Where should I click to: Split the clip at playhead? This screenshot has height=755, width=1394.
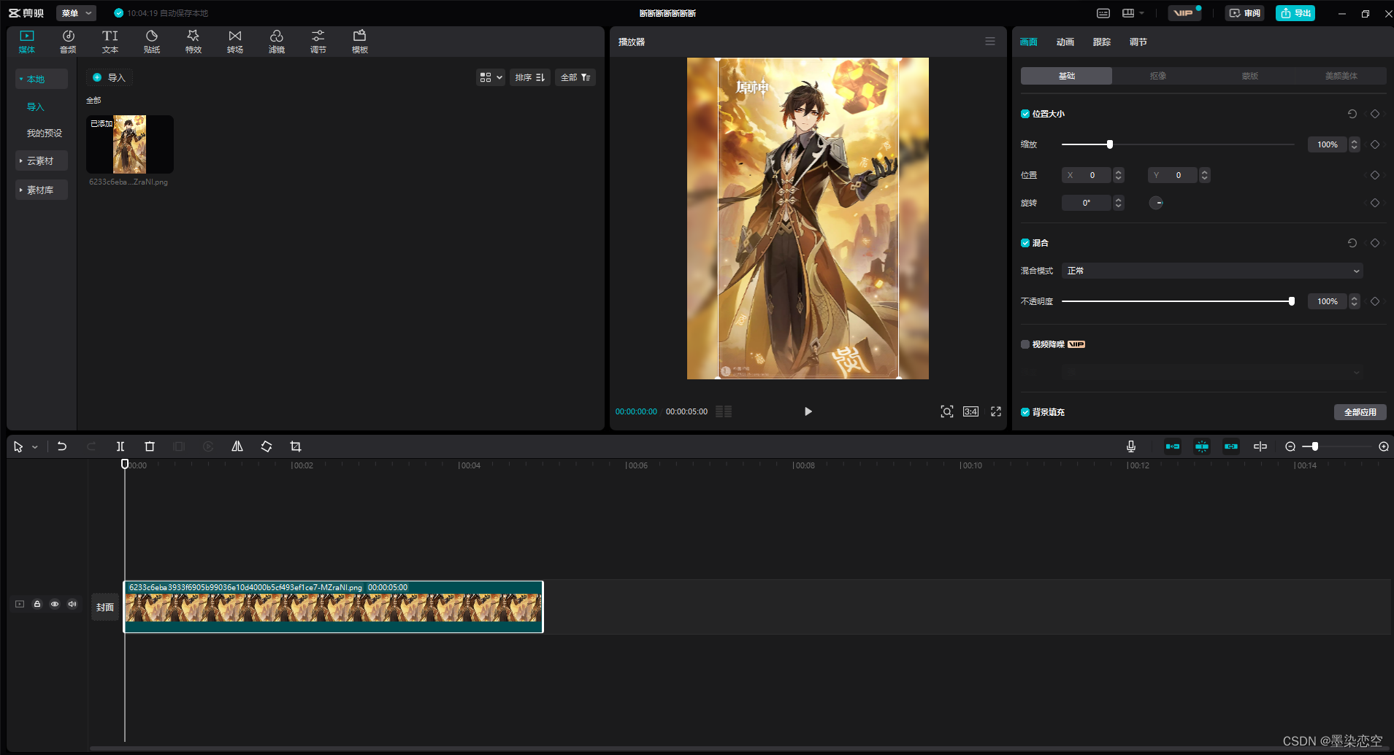tap(120, 446)
